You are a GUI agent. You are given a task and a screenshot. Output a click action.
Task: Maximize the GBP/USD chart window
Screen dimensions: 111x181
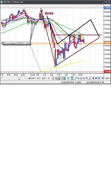pos(106,2)
